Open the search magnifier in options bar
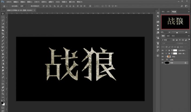The width and height of the screenshot is (191, 112). click(x=182, y=6)
